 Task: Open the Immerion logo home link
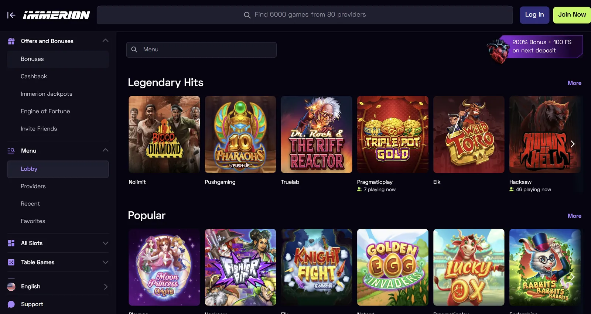coord(57,15)
